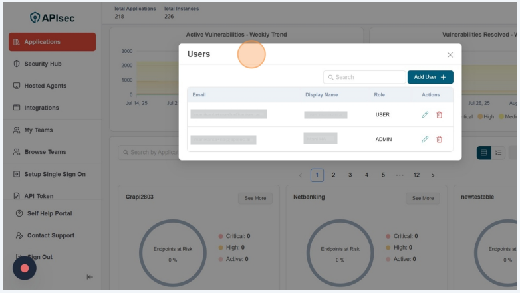Go to page 12
The image size is (520, 293).
pos(416,175)
